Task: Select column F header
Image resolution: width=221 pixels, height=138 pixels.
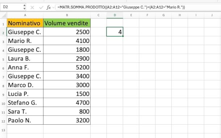Action: (x=147, y=15)
